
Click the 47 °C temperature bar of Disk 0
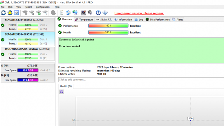[x=28, y=29]
